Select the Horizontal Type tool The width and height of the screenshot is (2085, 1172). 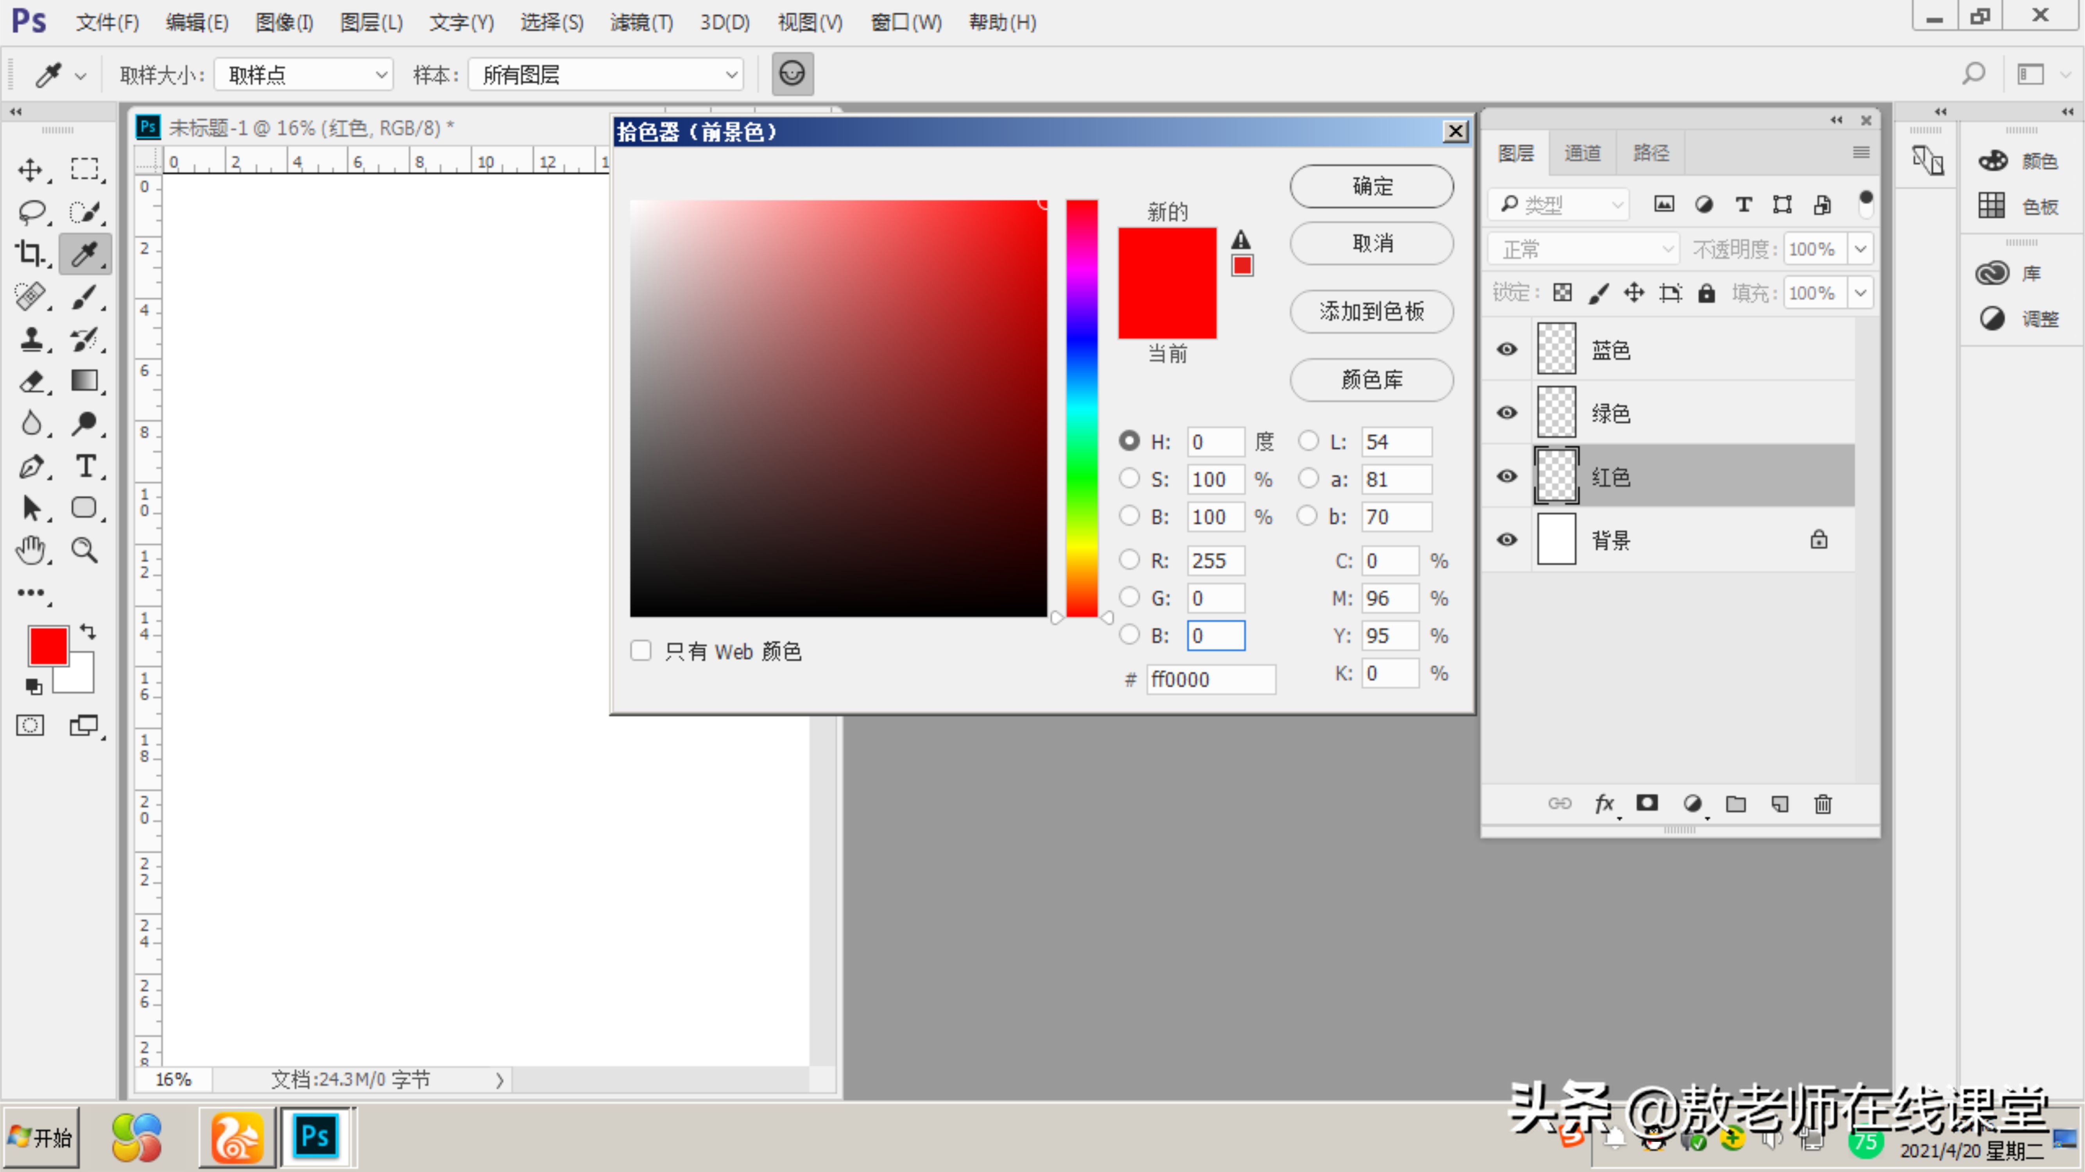(85, 466)
